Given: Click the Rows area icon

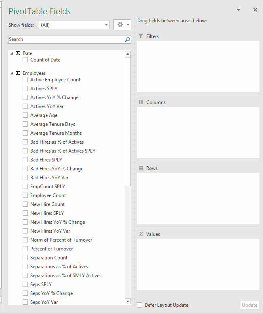Looking at the screenshot, I should coord(141,168).
